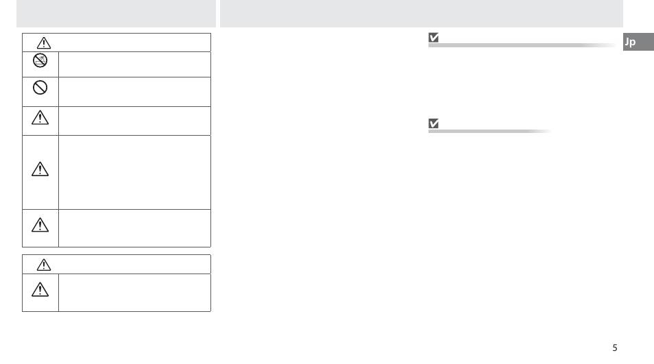
Task: Click the long gray gradient bar under upper checkmark
Action: tap(522, 45)
